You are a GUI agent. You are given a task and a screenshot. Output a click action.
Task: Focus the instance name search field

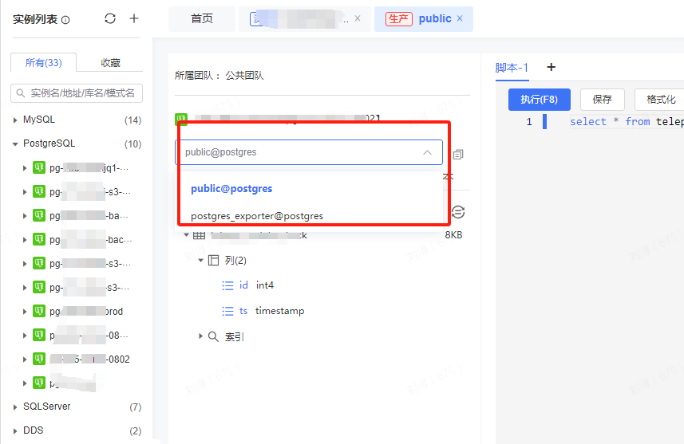pyautogui.click(x=77, y=92)
